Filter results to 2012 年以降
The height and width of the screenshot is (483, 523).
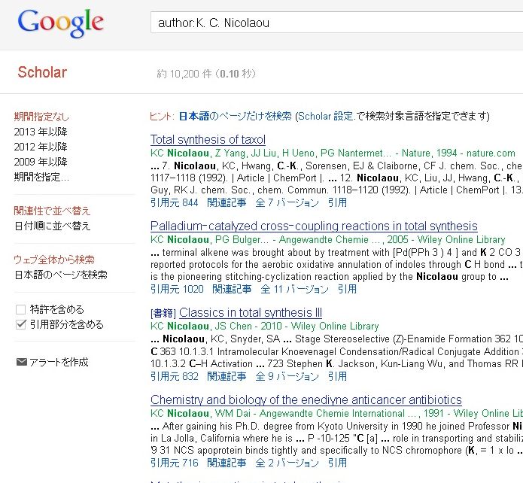41,147
